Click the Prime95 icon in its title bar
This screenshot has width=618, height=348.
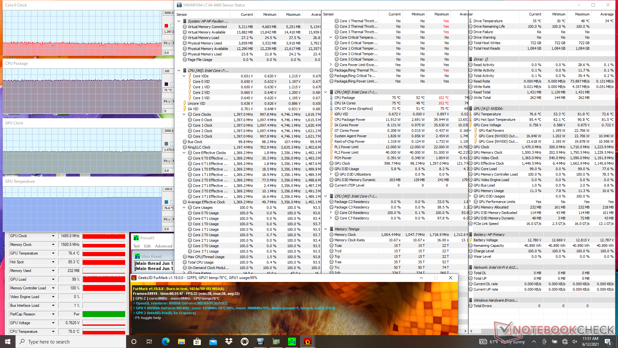tap(136, 238)
